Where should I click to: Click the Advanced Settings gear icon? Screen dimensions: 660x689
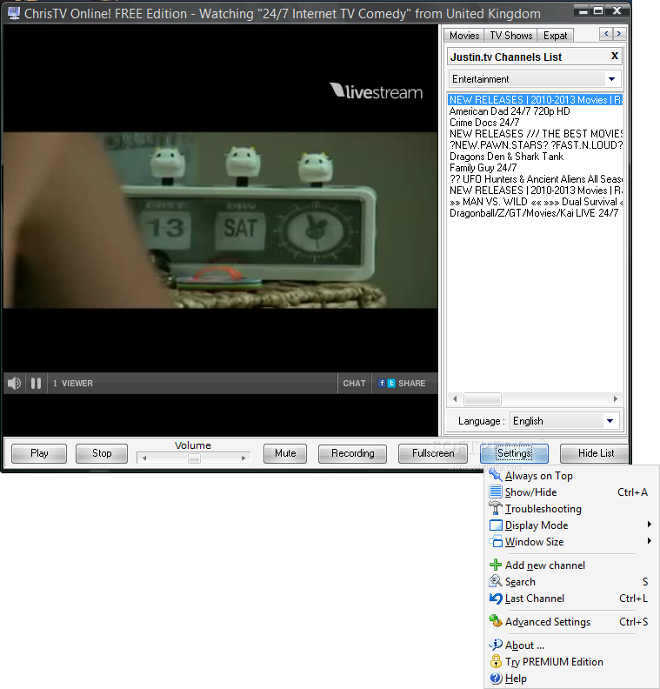496,621
